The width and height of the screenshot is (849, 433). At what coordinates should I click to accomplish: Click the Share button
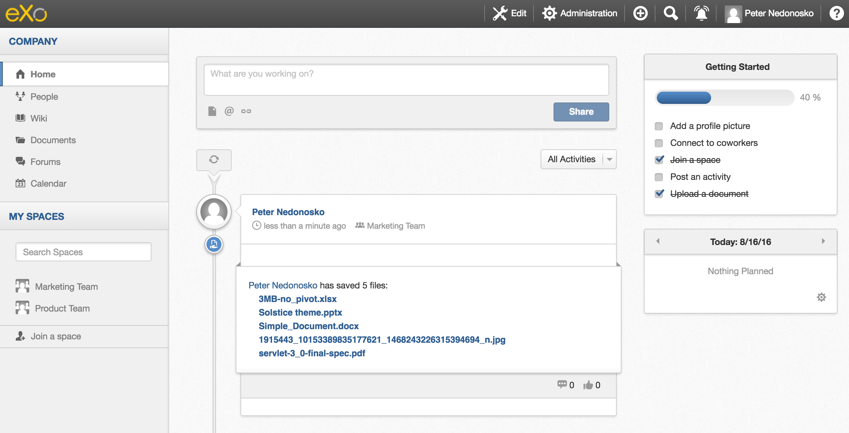click(x=581, y=112)
